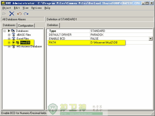Image resolution: width=155 pixels, height=116 pixels.
Task: Click the Apply (redo arrow) toolbar icon
Action: 26,14
